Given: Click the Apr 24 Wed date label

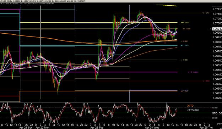Looking at the screenshot, I should click(x=152, y=128).
